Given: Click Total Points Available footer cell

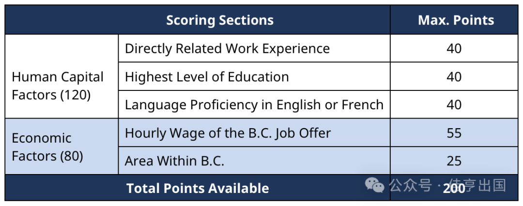Looking at the screenshot, I should tap(198, 188).
